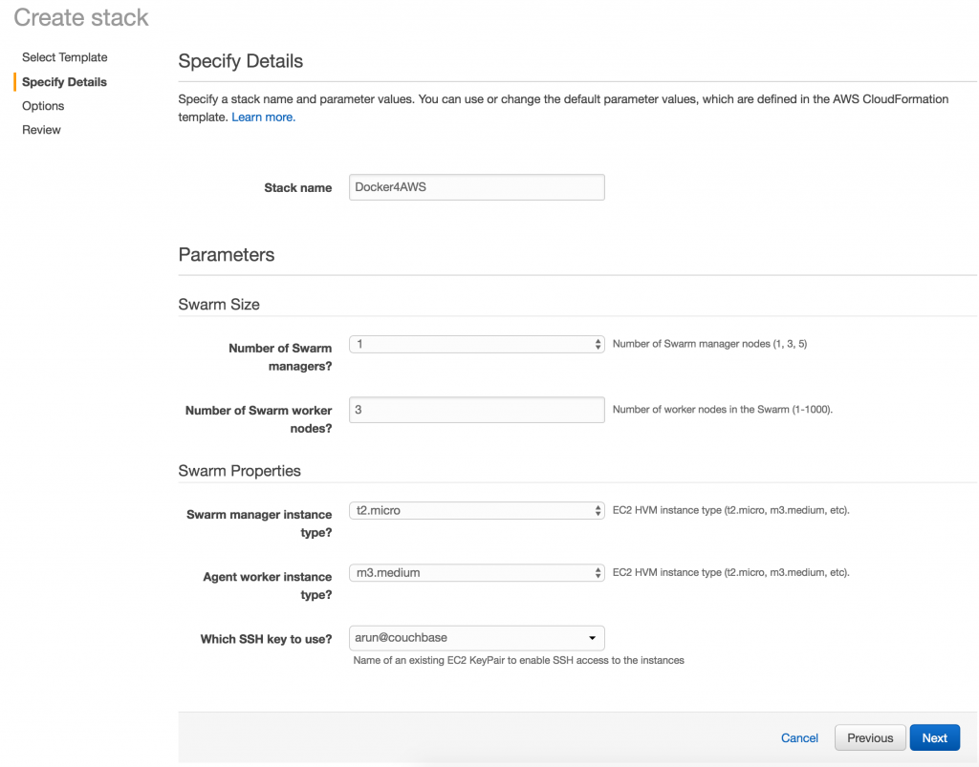Click the Next button
The height and width of the screenshot is (767, 979).
(934, 738)
